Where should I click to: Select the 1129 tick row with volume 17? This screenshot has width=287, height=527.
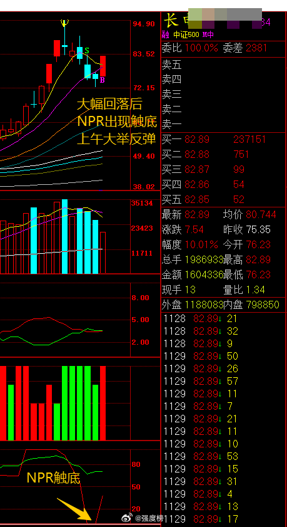click(x=224, y=519)
